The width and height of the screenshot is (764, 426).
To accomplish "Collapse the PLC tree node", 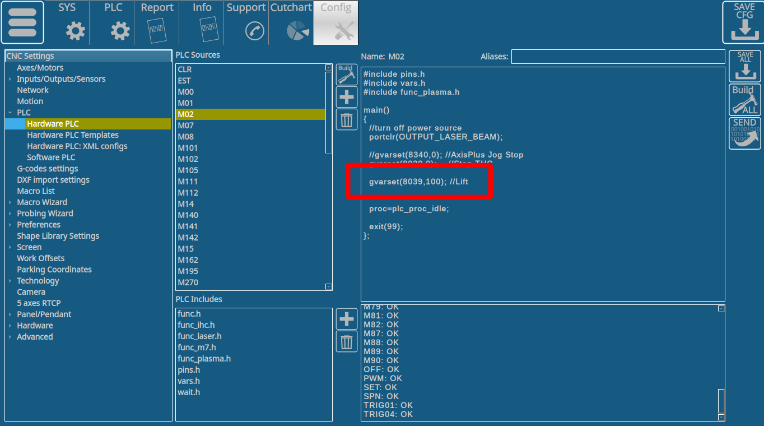I will click(10, 113).
